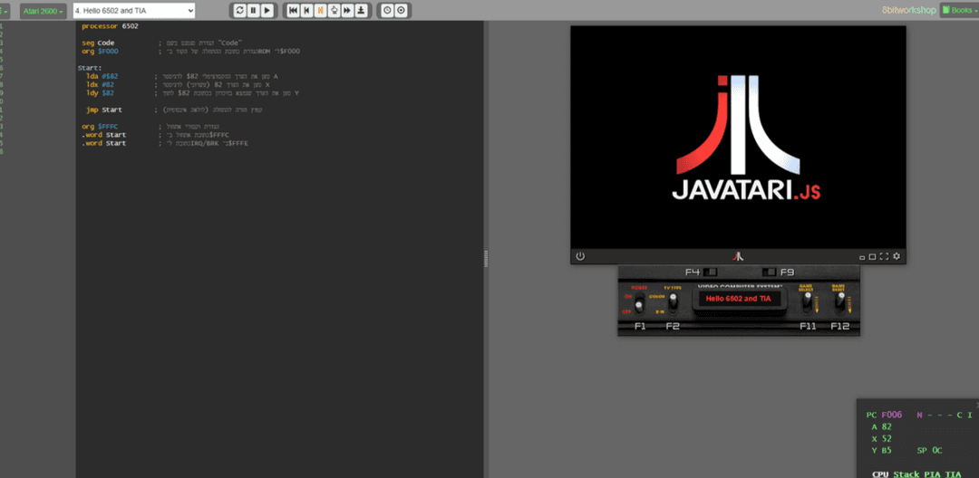
Task: Click the step-over download-arrow debug icon
Action: [361, 11]
